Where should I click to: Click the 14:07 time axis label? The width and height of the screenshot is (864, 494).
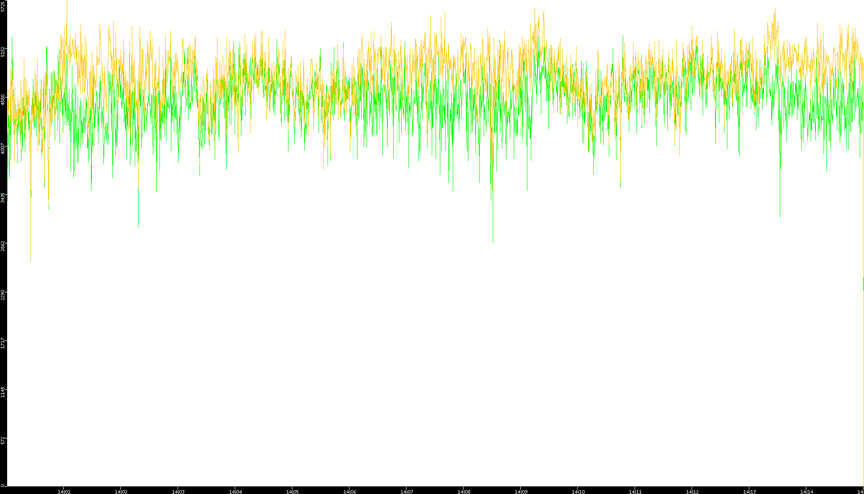click(x=407, y=492)
